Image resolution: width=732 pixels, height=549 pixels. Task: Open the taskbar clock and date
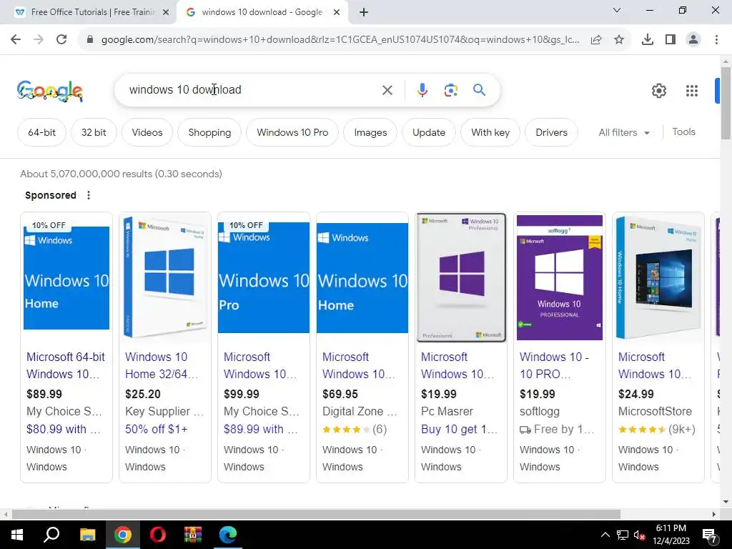point(671,535)
